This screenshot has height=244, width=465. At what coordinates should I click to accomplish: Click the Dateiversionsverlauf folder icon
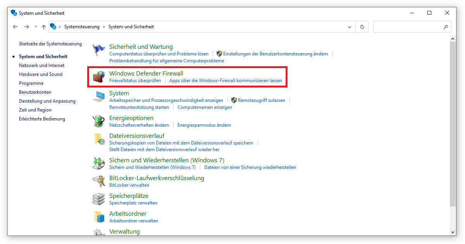pos(99,139)
